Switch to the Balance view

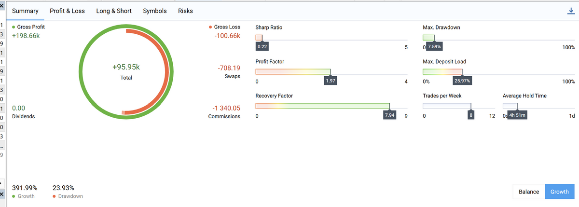tap(528, 192)
